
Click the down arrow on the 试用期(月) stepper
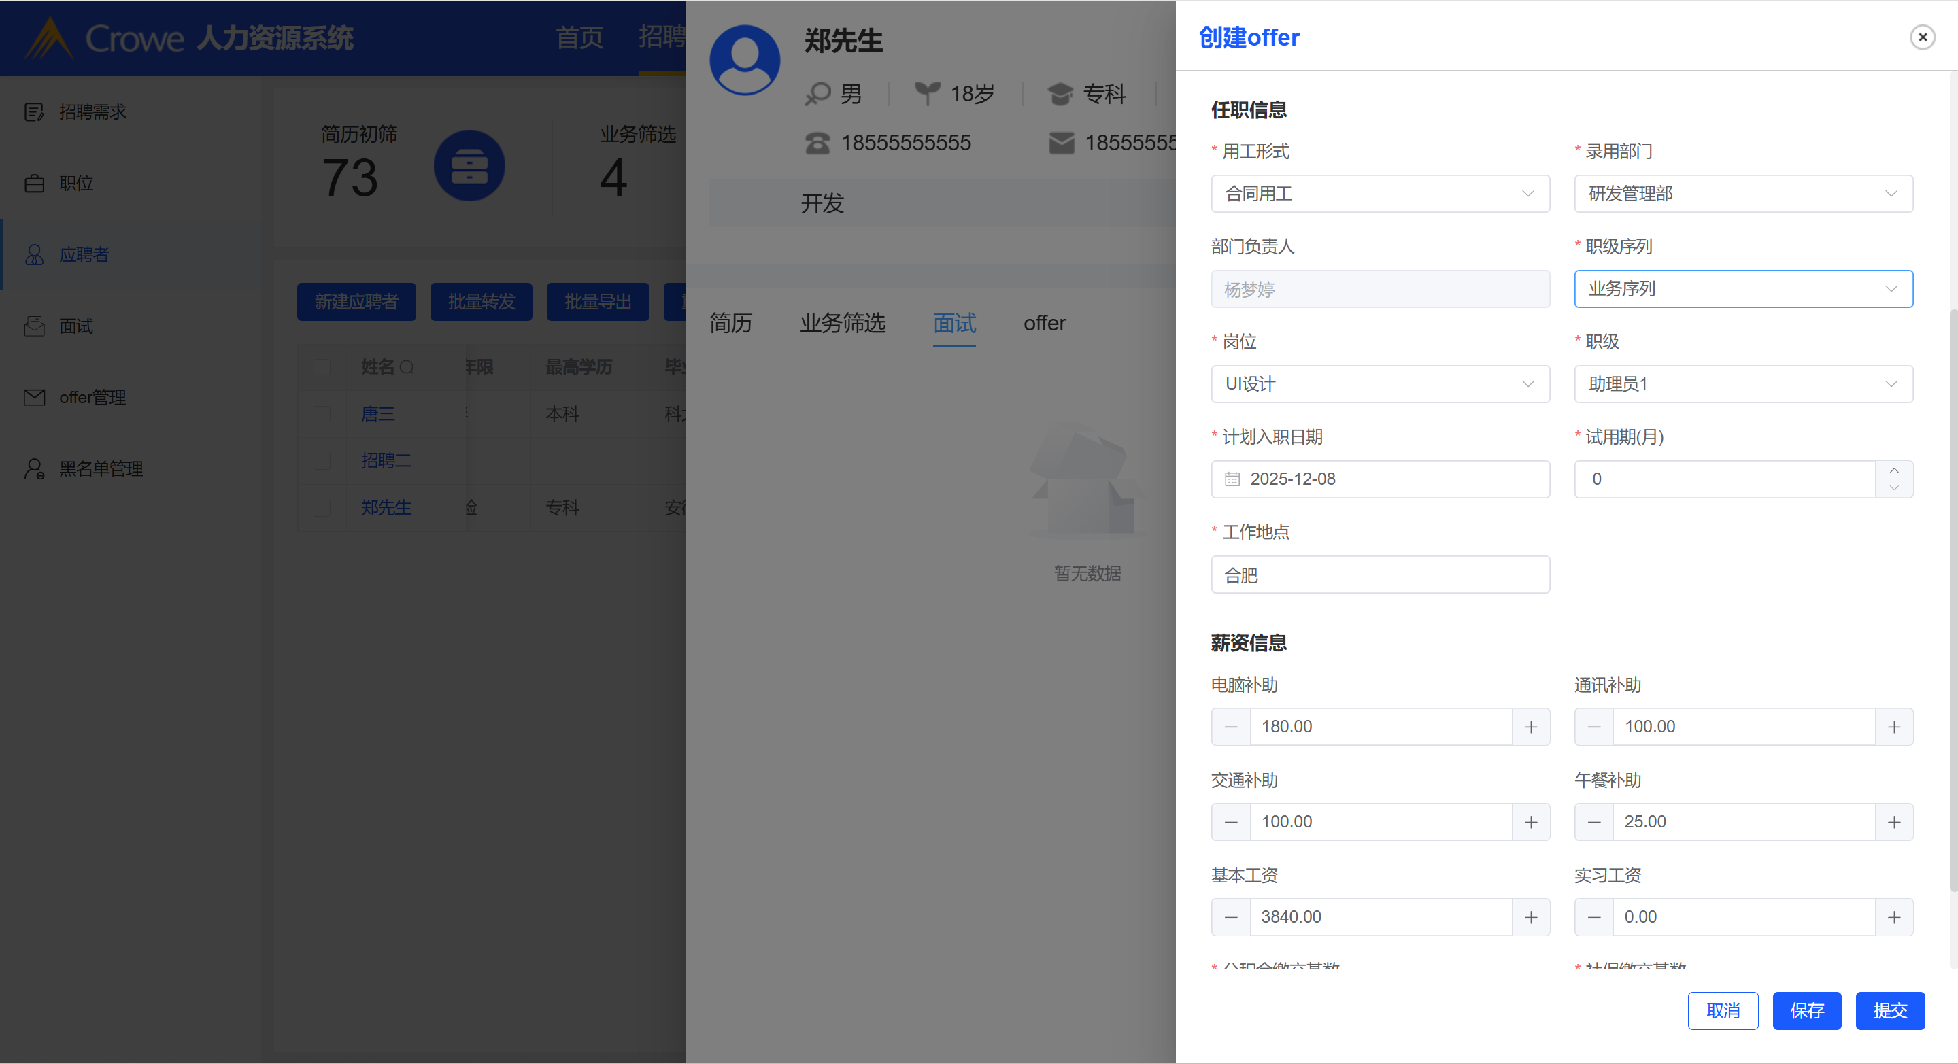[x=1893, y=489]
